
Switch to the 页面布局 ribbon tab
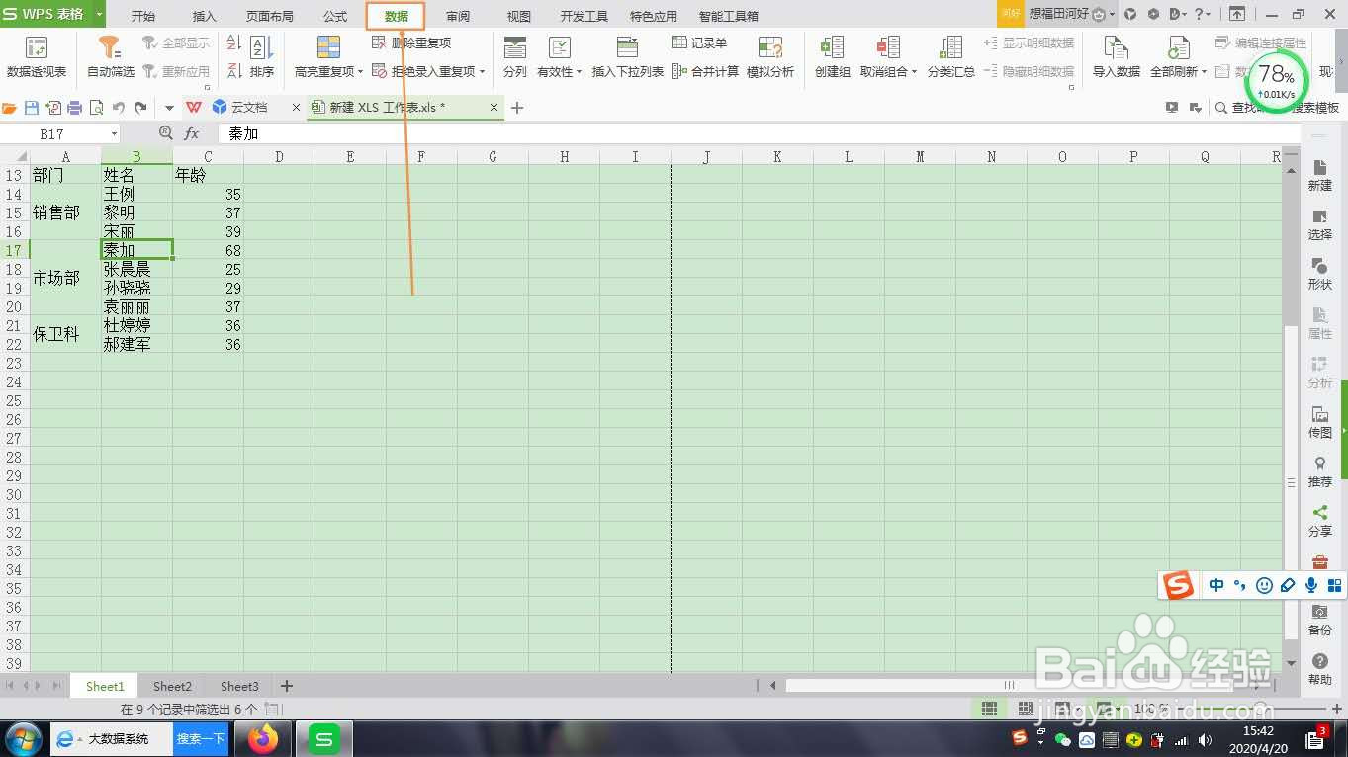pyautogui.click(x=270, y=16)
